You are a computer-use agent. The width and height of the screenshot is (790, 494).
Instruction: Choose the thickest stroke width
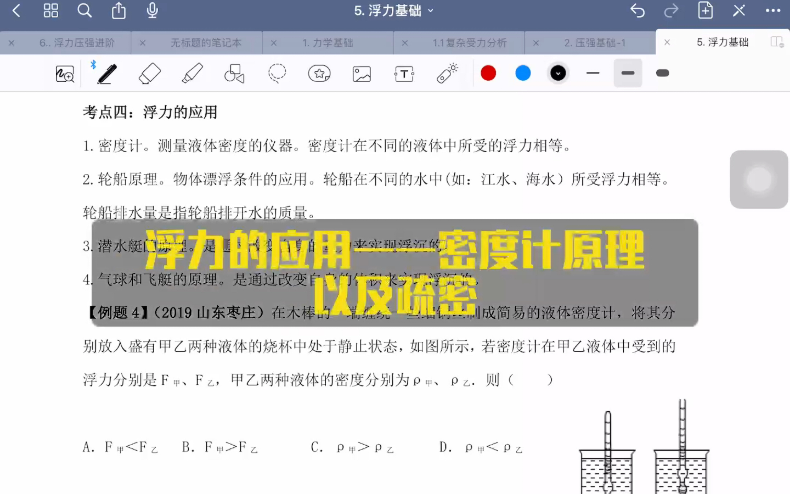coord(662,73)
